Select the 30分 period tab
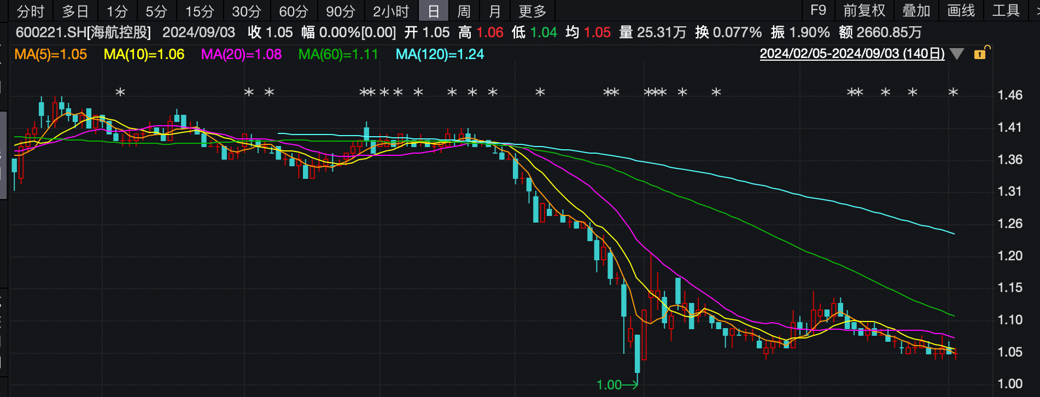The width and height of the screenshot is (1040, 397). [x=247, y=11]
